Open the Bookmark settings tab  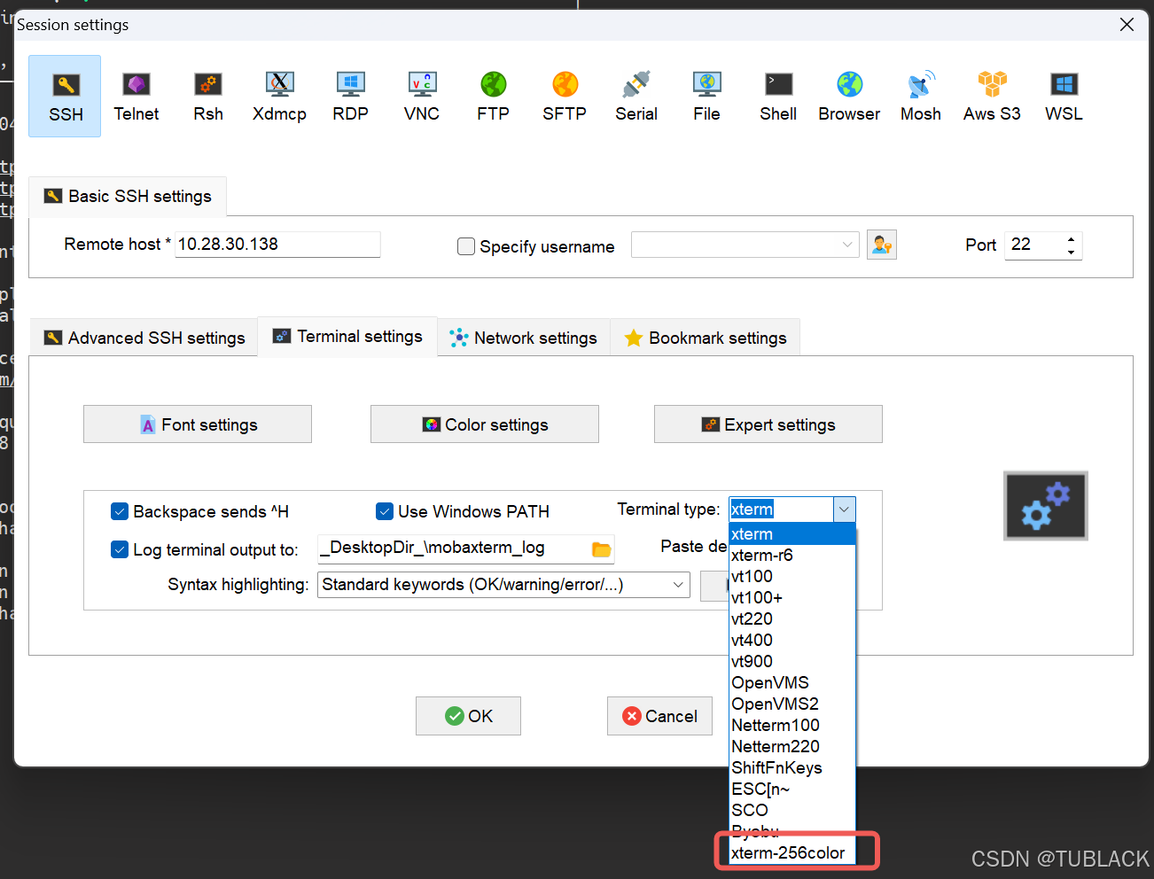click(705, 337)
